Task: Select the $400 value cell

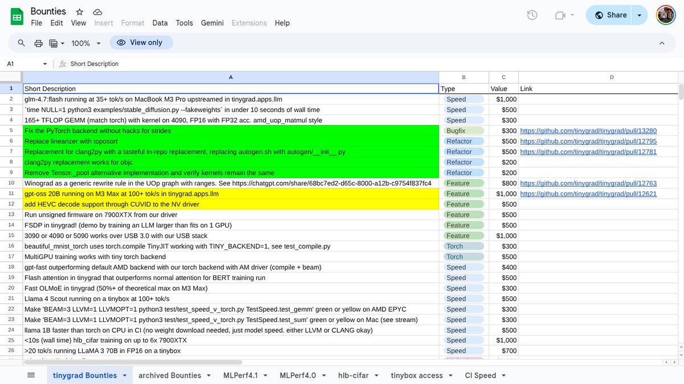Action: pos(504,267)
